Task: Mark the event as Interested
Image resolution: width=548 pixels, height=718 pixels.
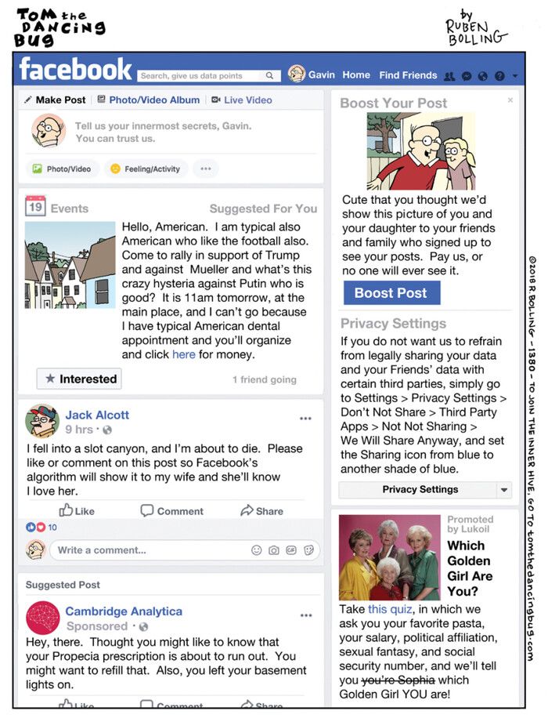Action: tap(79, 379)
